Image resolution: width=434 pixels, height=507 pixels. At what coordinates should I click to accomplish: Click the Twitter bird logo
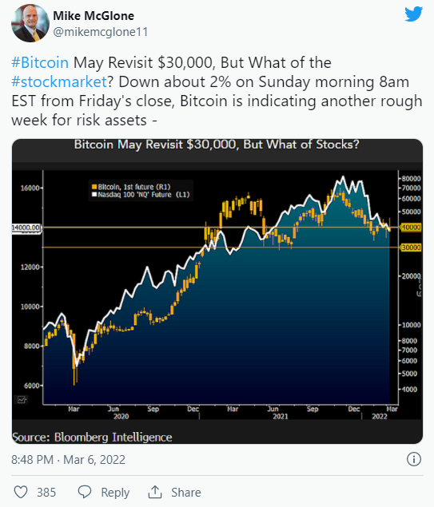tap(413, 14)
